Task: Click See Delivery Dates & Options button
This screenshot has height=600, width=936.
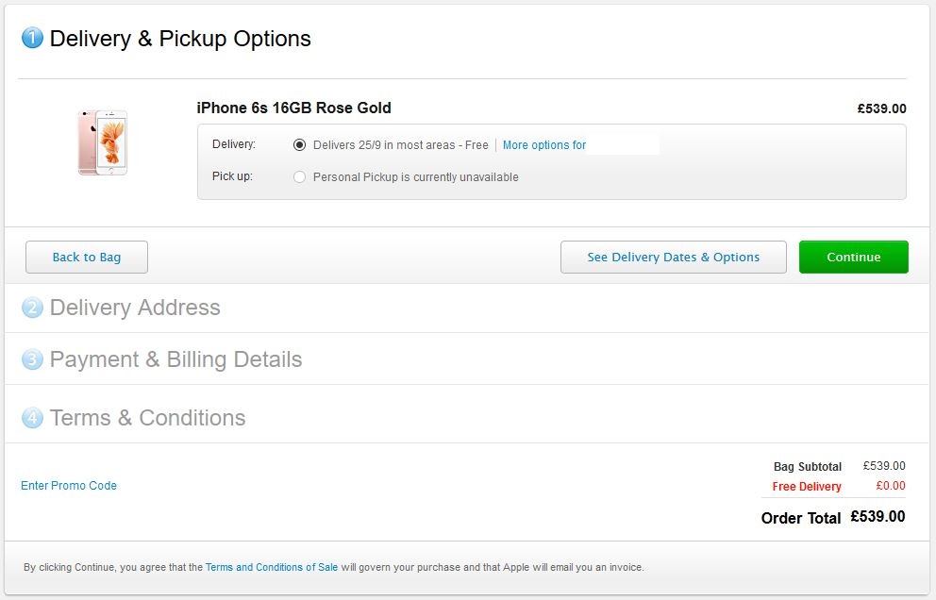Action: click(673, 258)
